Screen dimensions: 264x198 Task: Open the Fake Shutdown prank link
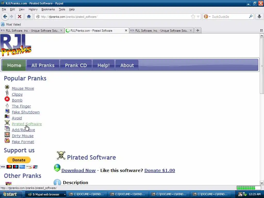[x=26, y=112]
